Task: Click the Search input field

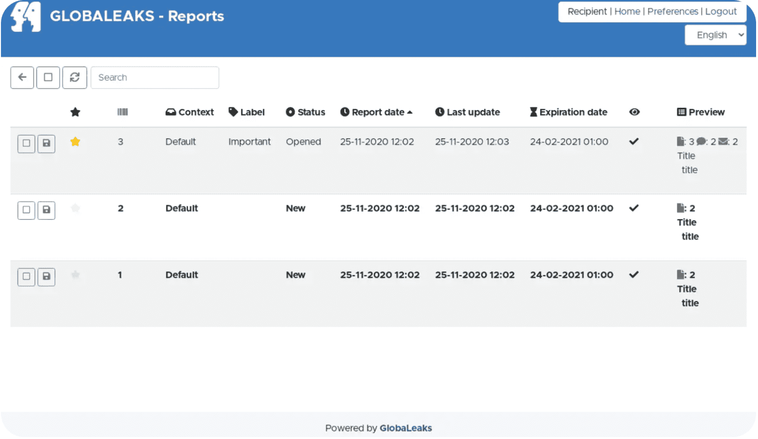Action: coord(155,77)
